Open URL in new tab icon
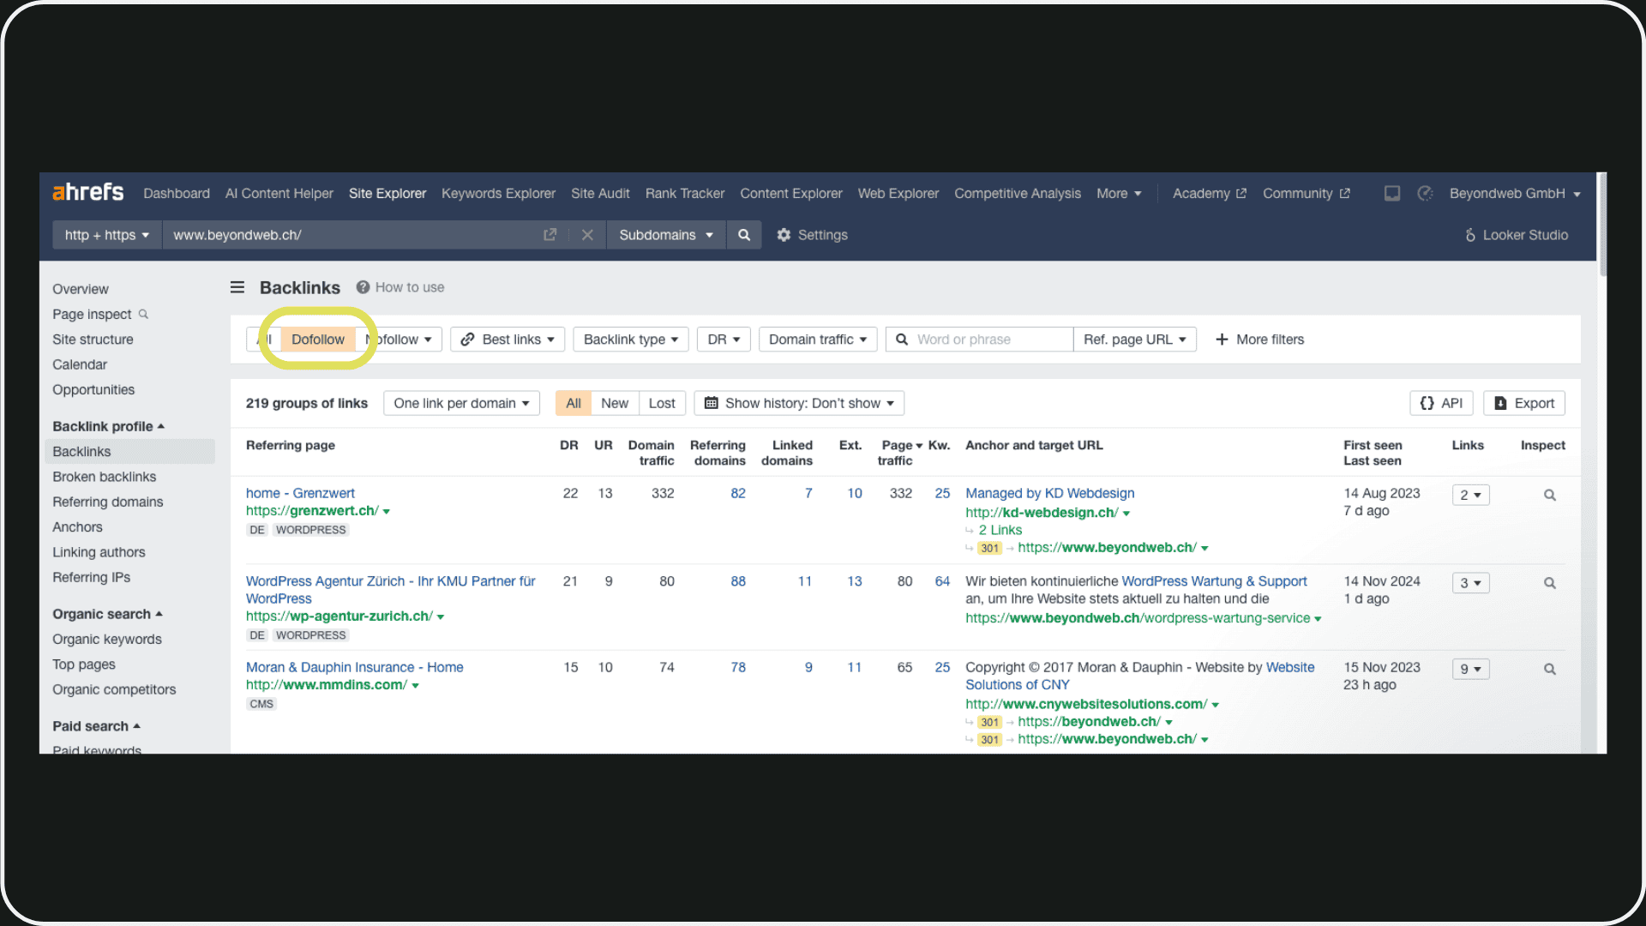Viewport: 1646px width, 926px height. 550,235
